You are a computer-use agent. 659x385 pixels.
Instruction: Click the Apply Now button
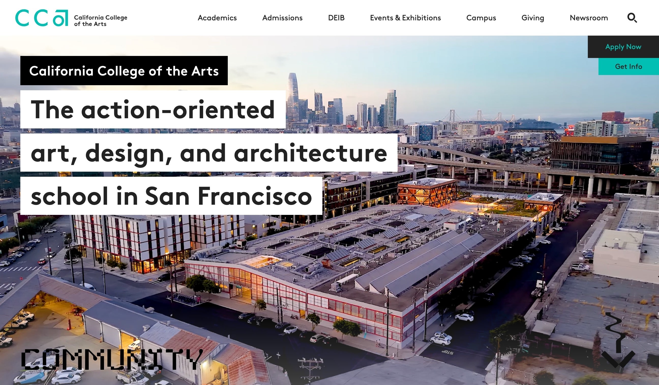(x=623, y=47)
